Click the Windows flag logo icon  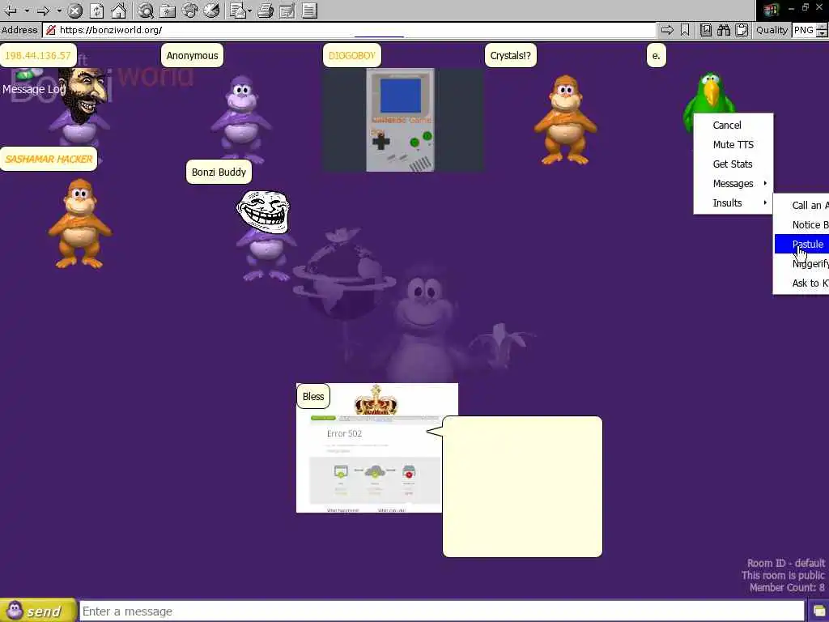[x=771, y=10]
